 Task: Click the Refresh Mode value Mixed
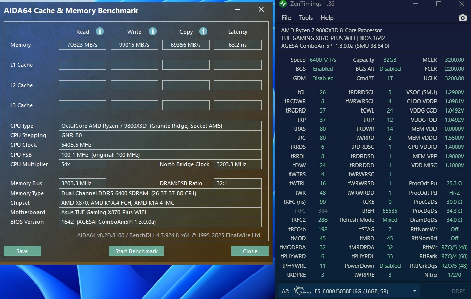coord(390,220)
